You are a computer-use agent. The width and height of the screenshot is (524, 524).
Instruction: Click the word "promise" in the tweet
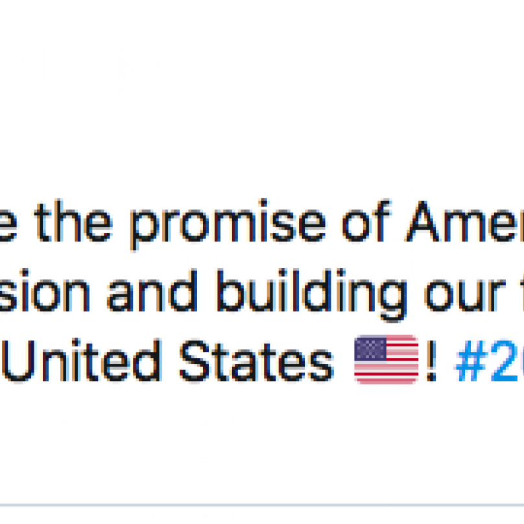click(228, 224)
